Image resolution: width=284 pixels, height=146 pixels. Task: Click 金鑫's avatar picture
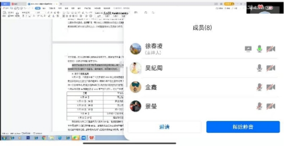pos(136,87)
